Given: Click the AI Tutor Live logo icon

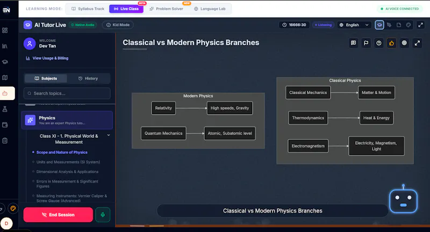Looking at the screenshot, I should (x=28, y=25).
